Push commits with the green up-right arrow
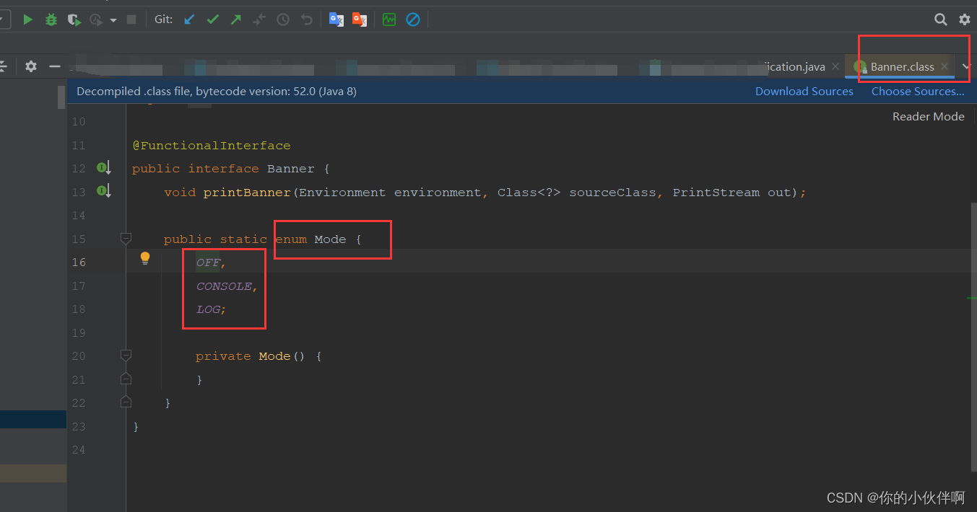The height and width of the screenshot is (512, 977). tap(236, 19)
